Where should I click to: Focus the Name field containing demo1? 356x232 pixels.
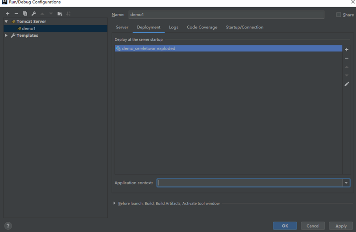227,15
